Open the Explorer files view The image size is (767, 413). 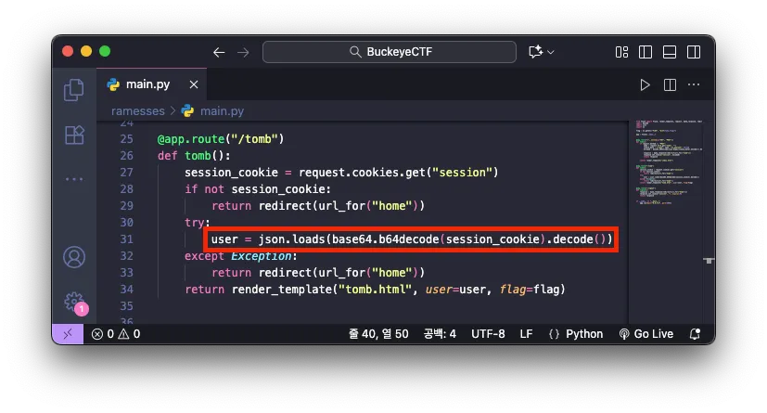[x=74, y=90]
